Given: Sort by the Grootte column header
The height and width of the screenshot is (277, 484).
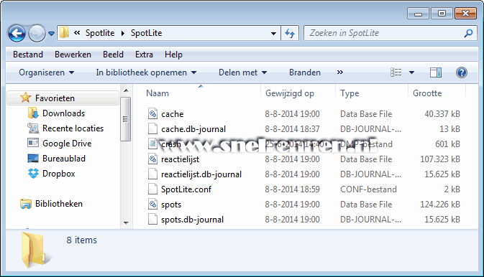Looking at the screenshot, I should (x=427, y=93).
